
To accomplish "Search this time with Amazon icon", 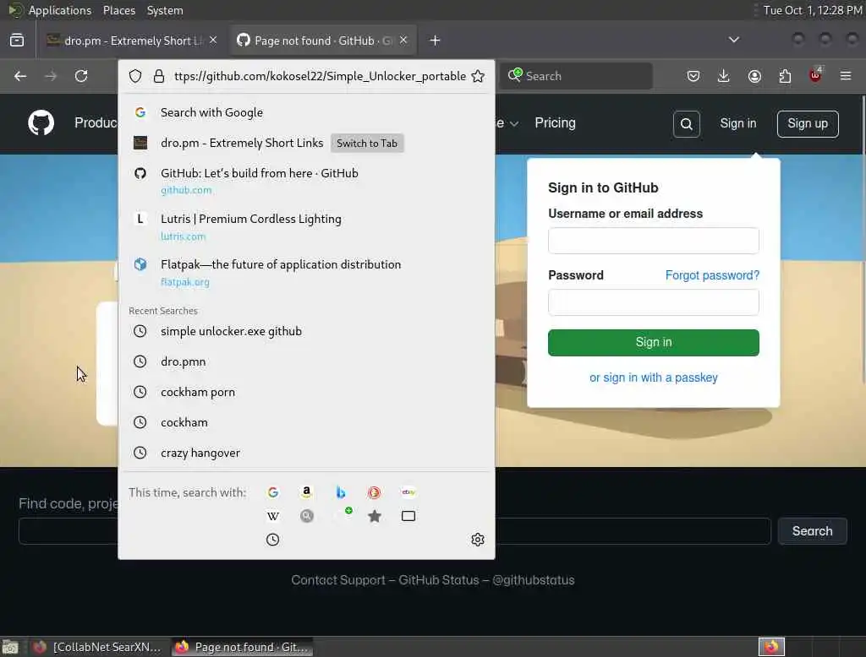I will tap(306, 492).
